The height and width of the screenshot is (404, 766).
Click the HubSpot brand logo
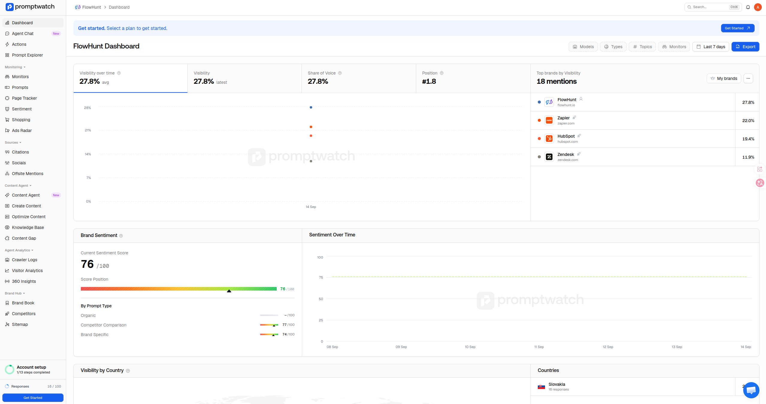549,139
